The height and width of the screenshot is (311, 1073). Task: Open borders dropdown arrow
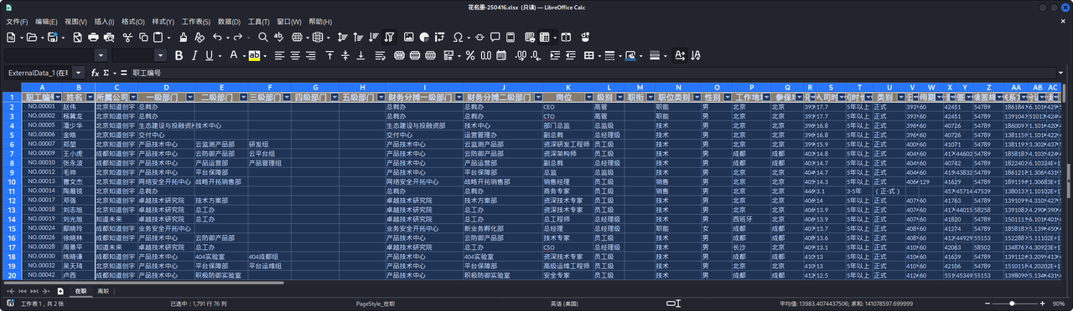599,55
